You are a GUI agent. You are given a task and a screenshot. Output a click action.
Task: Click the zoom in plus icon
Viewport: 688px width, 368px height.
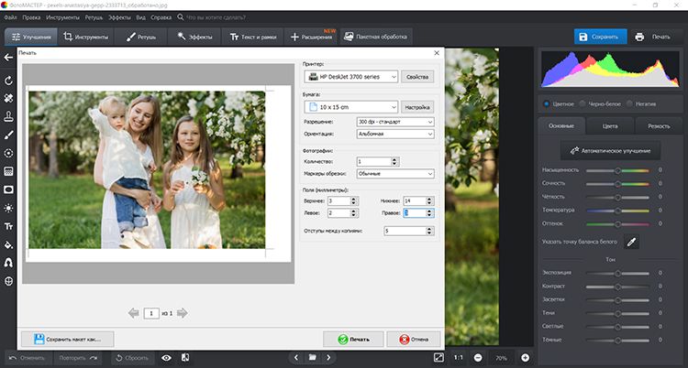tap(526, 357)
